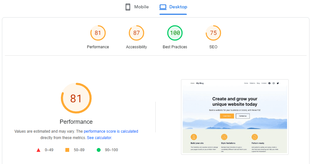This screenshot has width=313, height=164.
Task: Click the Accessibility label
Action: pyautogui.click(x=136, y=47)
